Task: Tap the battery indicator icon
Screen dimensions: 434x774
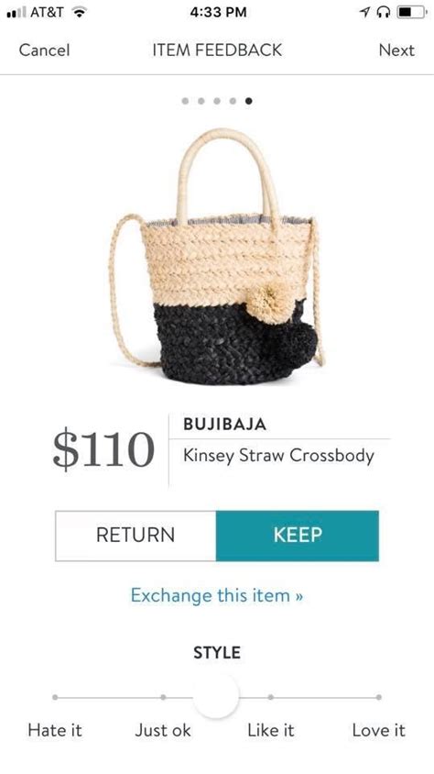Action: click(412, 12)
